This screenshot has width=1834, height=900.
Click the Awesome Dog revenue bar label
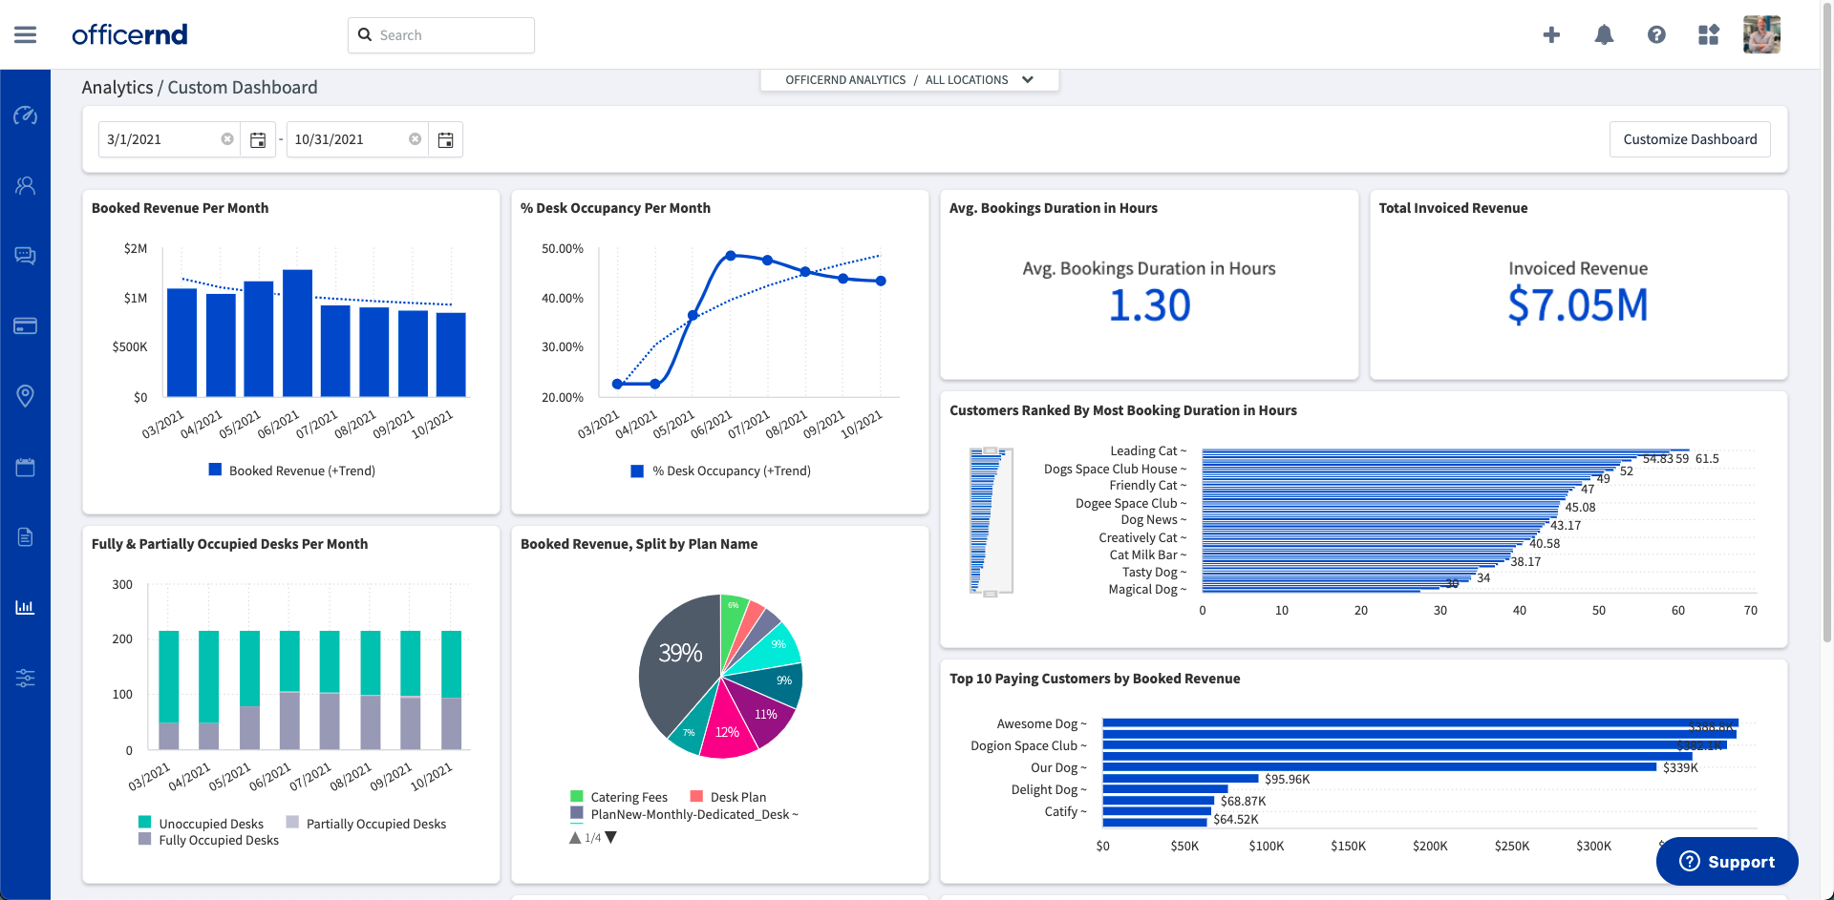pos(1042,723)
